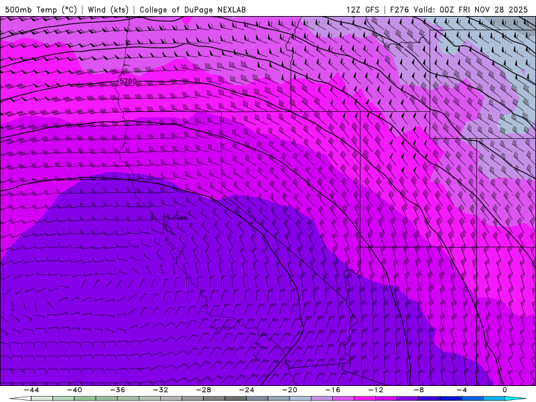536x402 pixels.
Task: Click the -8 color scale label
Action: (419, 390)
